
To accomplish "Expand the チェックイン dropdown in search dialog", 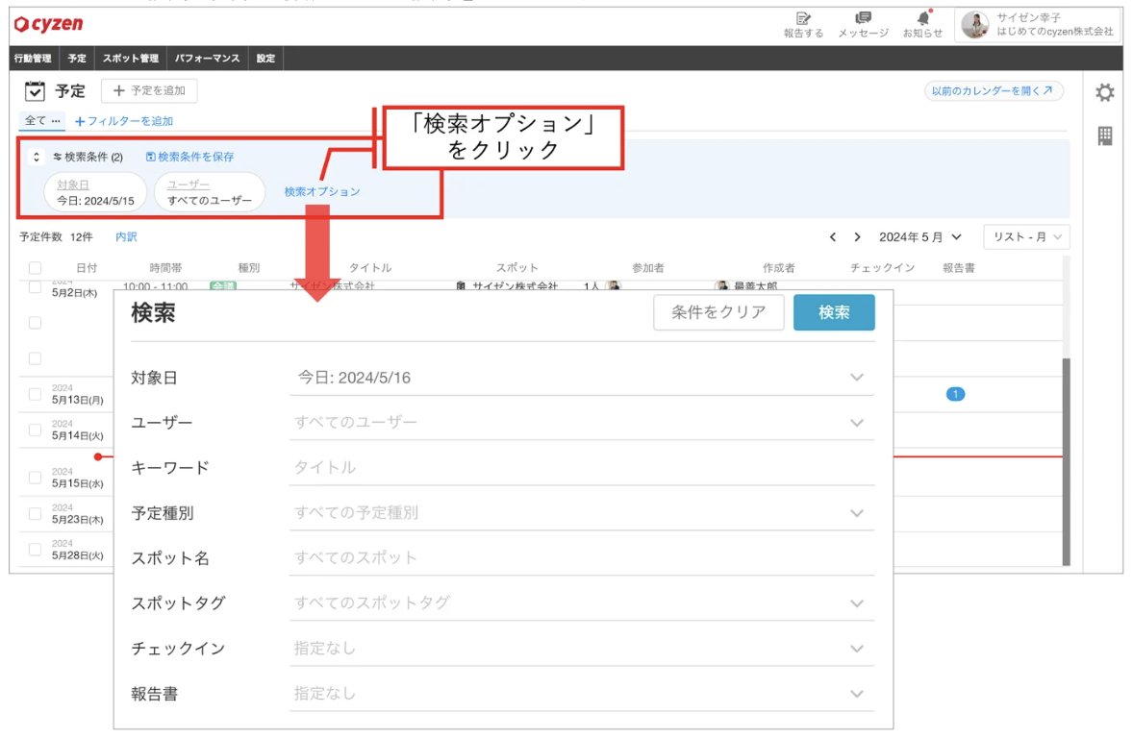I will click(x=856, y=650).
